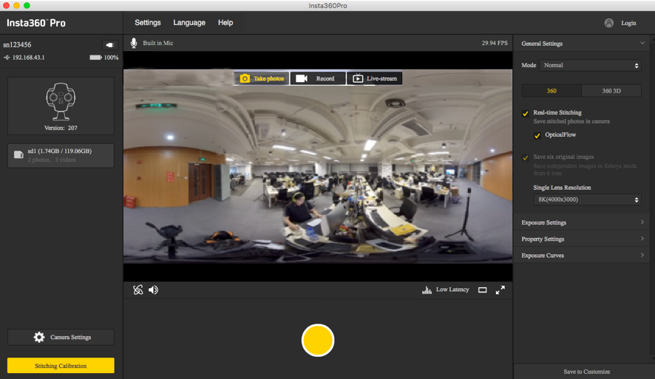Image resolution: width=655 pixels, height=379 pixels.
Task: Enable the Real-time Stitching checkbox
Action: tap(526, 114)
